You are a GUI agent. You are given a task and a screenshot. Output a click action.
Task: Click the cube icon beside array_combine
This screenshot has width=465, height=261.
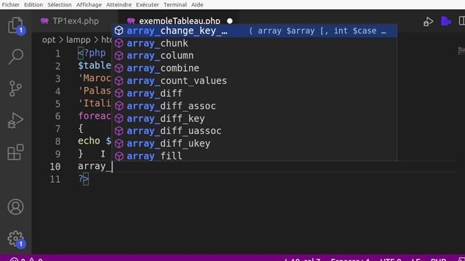(x=119, y=68)
